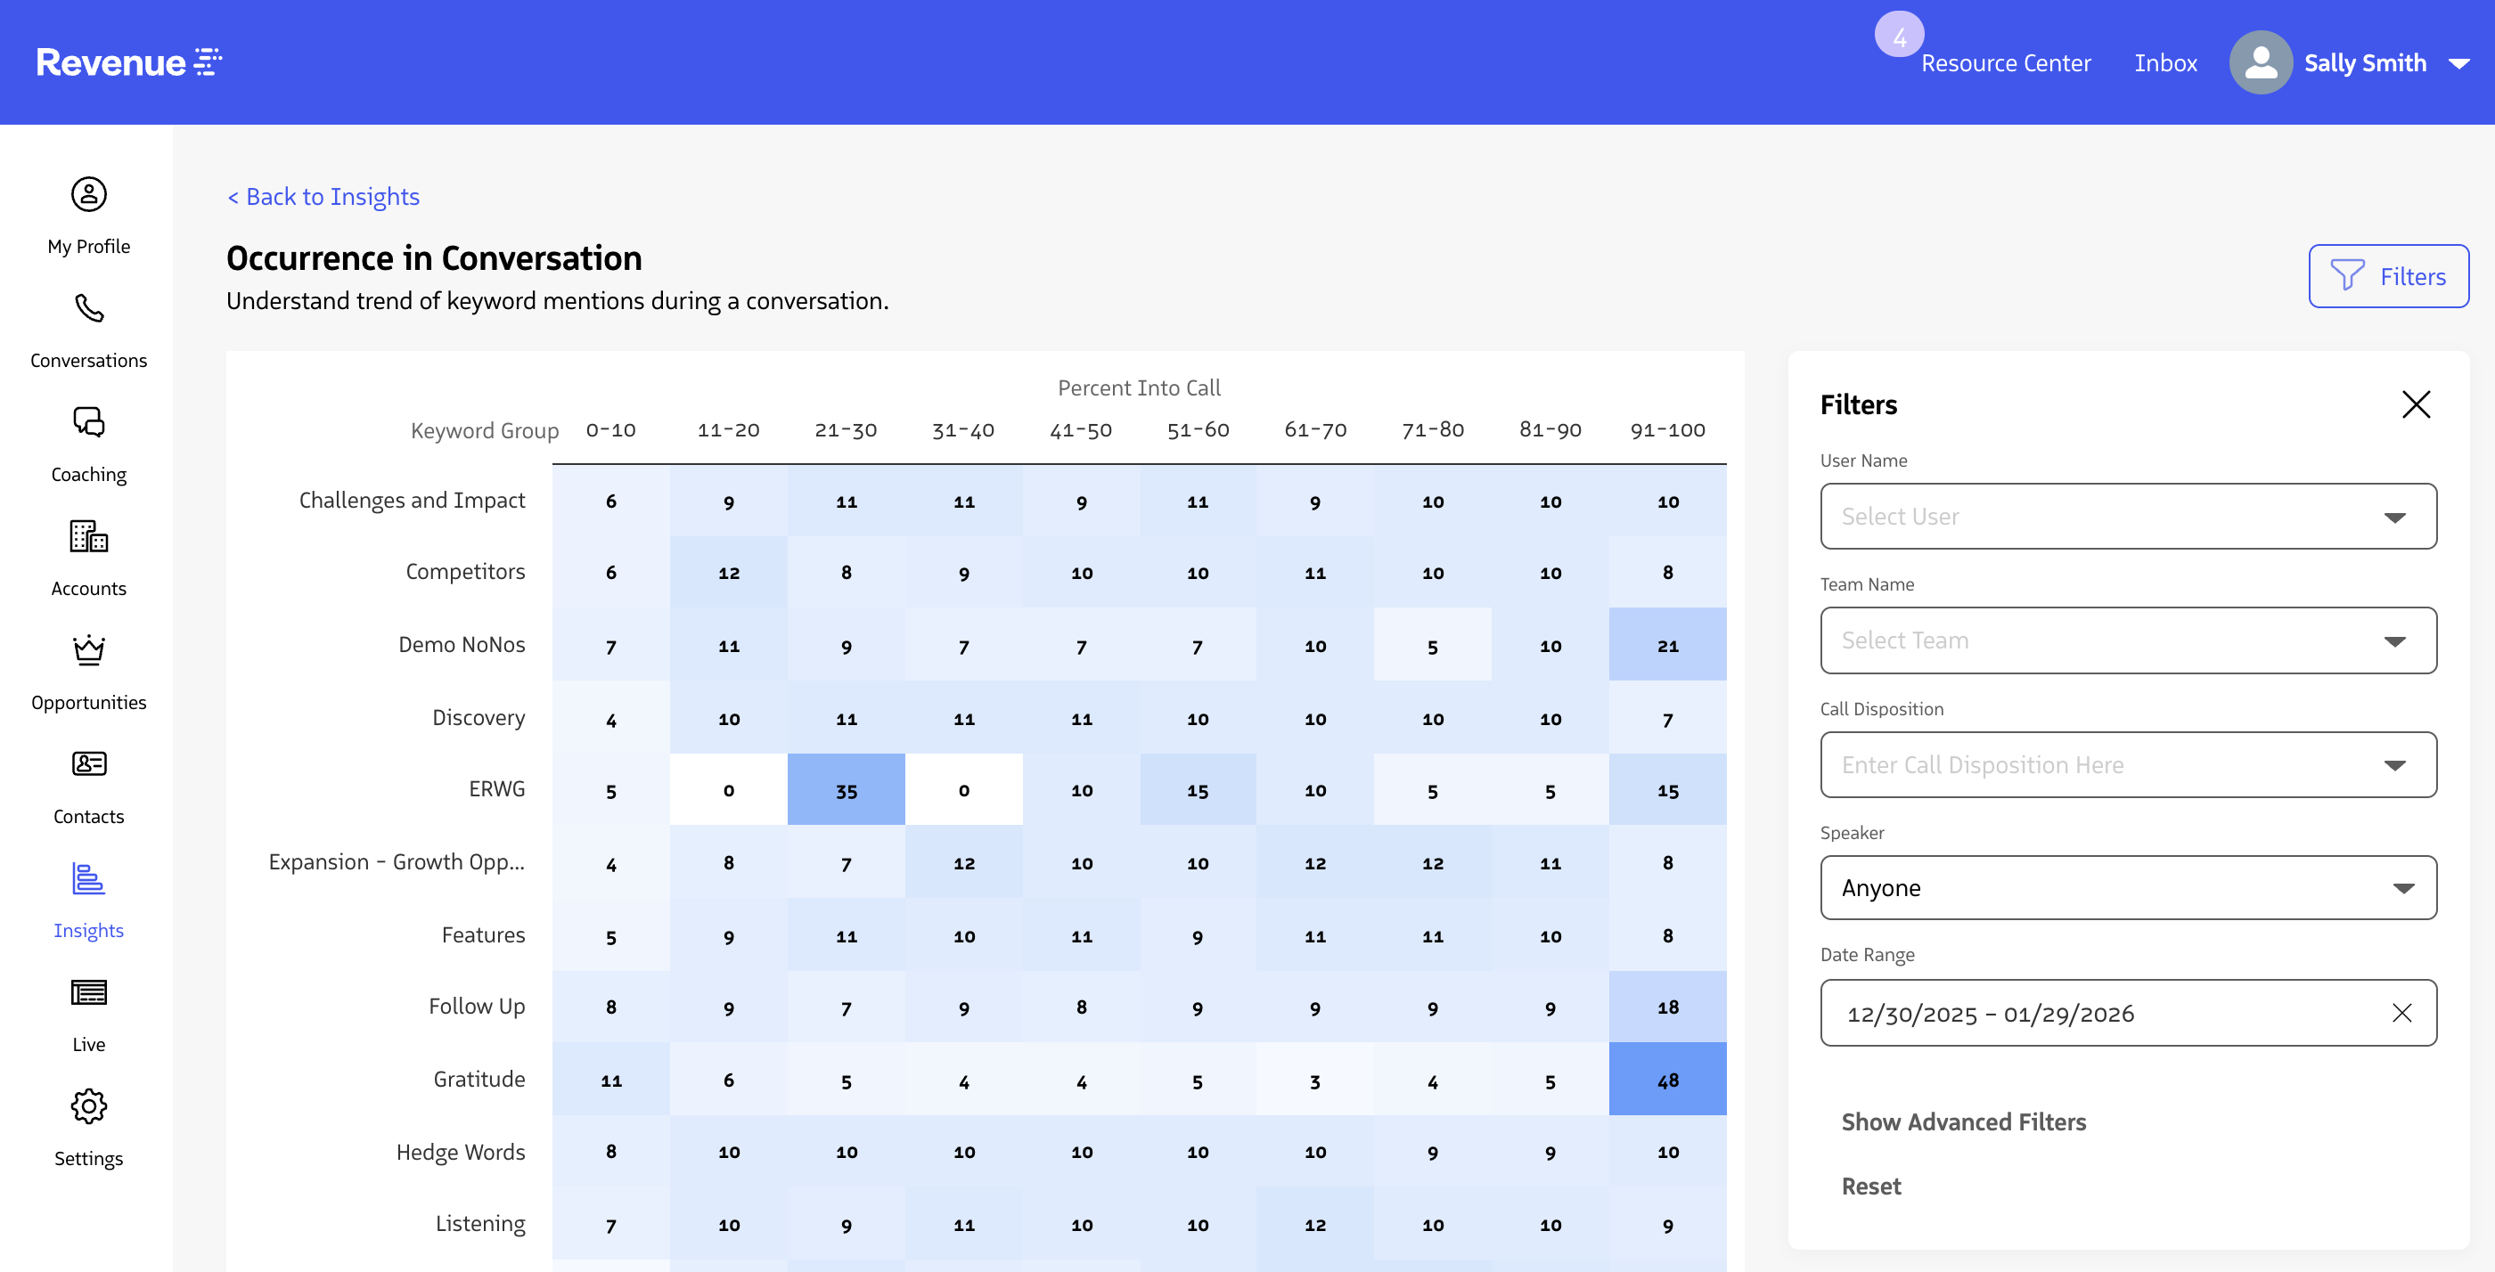
Task: Expand the Select User dropdown
Action: tap(2127, 516)
